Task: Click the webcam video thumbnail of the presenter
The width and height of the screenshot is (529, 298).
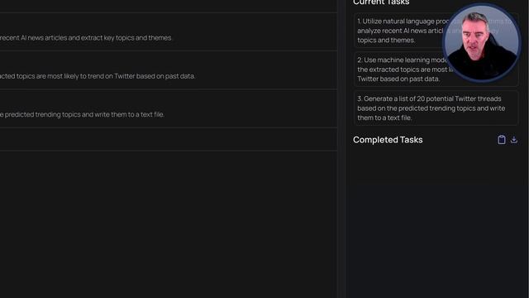Action: click(481, 43)
